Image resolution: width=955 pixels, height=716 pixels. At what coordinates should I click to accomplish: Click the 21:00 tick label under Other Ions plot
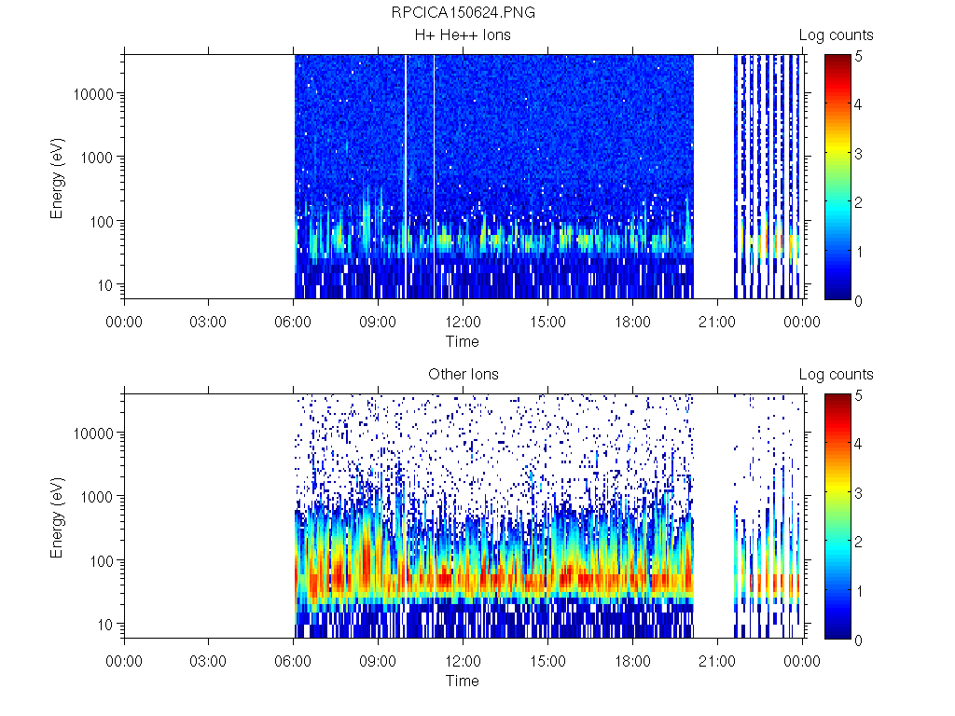(717, 661)
